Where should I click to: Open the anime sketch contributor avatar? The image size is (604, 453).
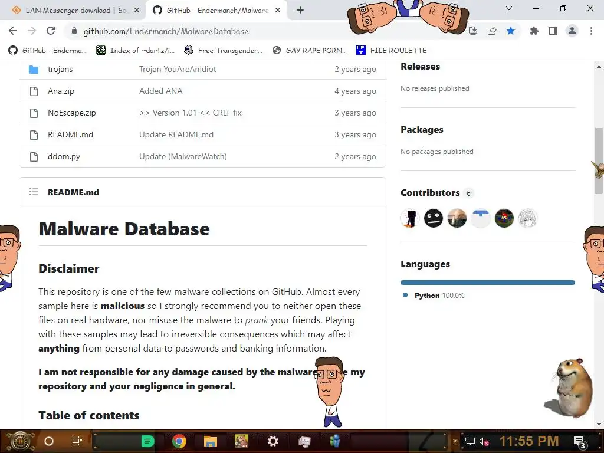[x=527, y=218]
